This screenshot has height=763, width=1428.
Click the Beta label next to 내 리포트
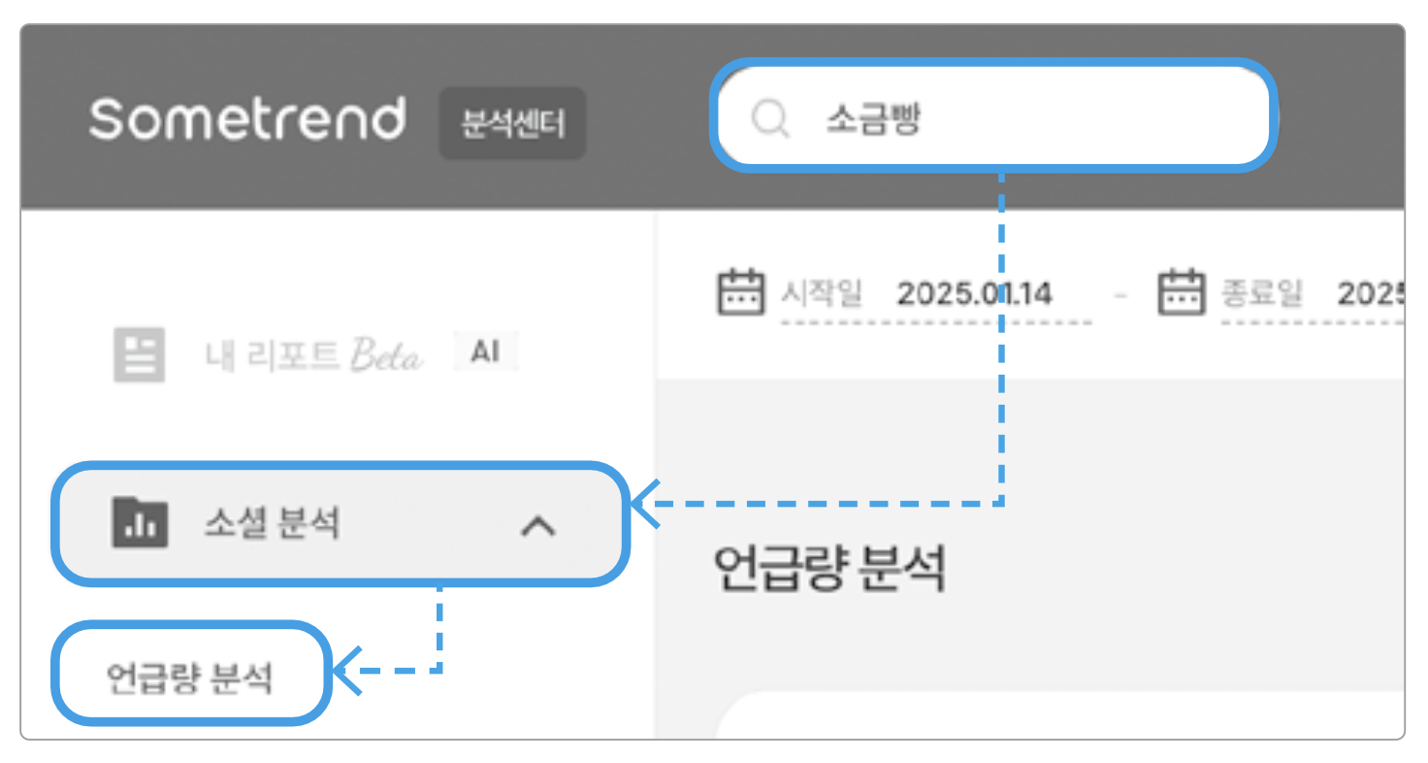(386, 356)
